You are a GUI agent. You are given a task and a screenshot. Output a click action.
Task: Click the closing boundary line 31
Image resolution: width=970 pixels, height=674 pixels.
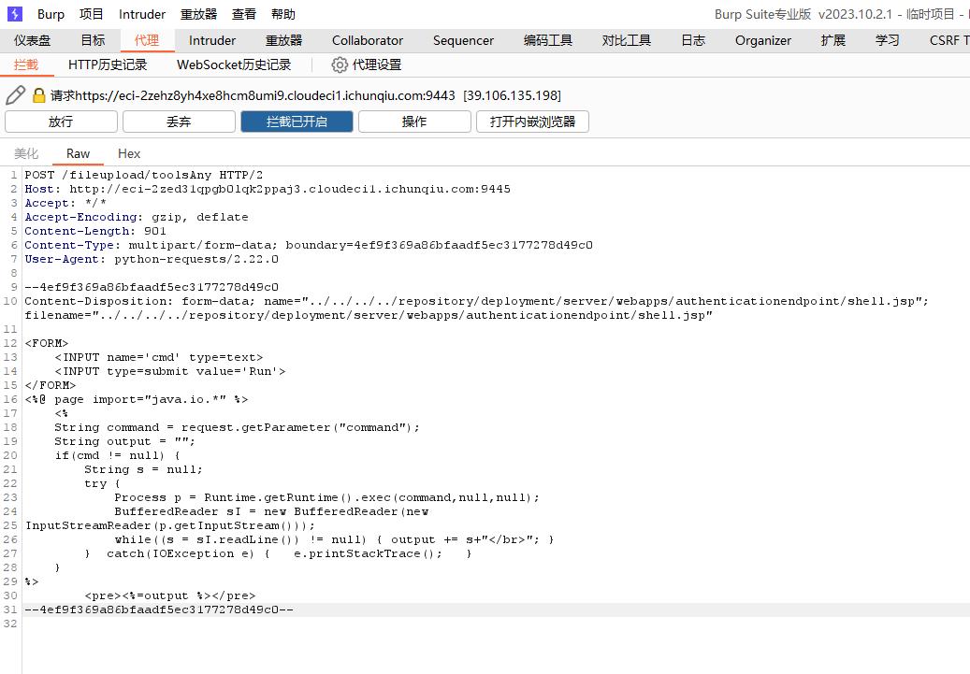pyautogui.click(x=159, y=609)
